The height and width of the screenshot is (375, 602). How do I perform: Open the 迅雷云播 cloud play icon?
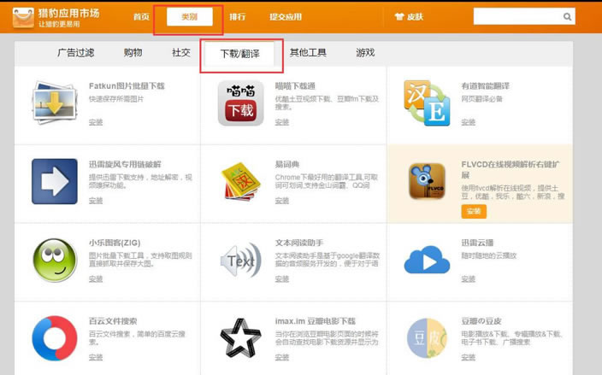pos(427,260)
